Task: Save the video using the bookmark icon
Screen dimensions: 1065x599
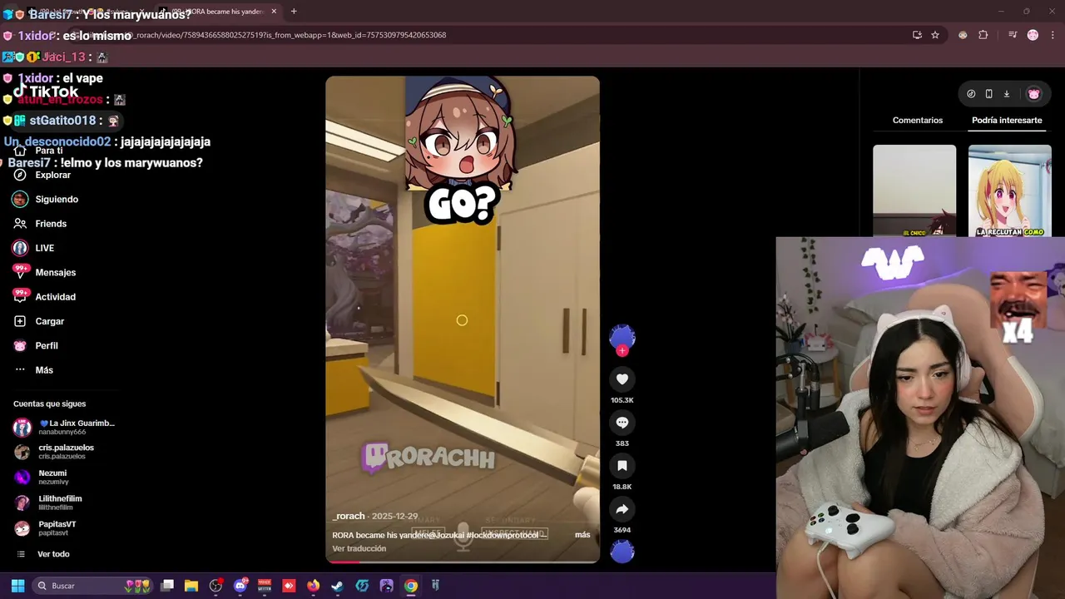Action: click(622, 466)
